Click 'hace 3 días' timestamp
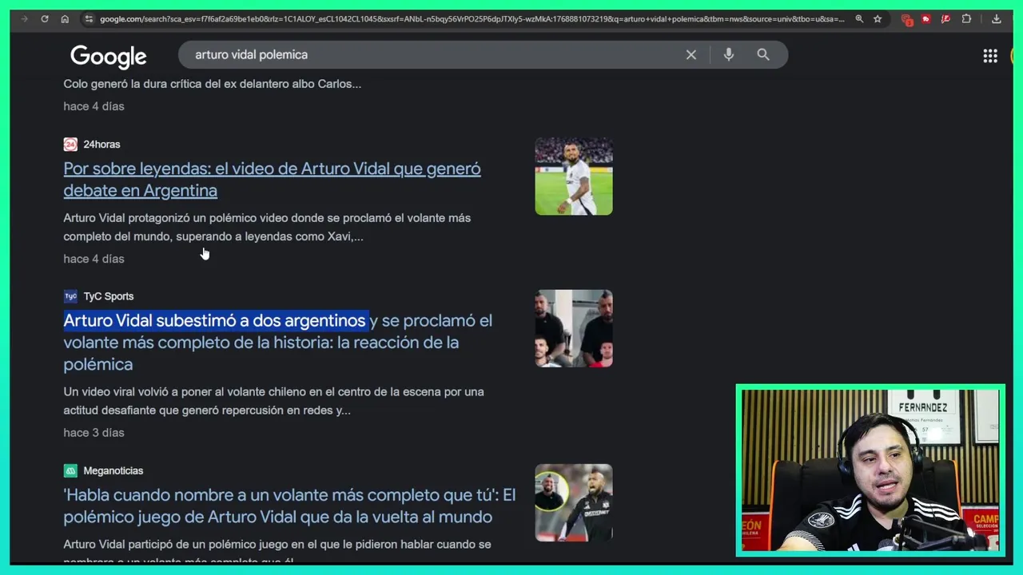Image resolution: width=1023 pixels, height=575 pixels. tap(94, 433)
